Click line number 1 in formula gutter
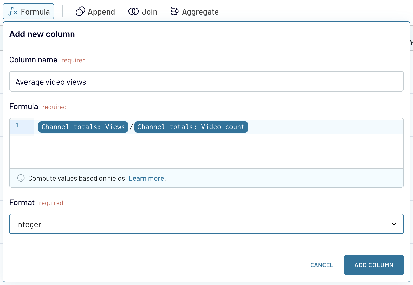The width and height of the screenshot is (413, 285). 17,125
